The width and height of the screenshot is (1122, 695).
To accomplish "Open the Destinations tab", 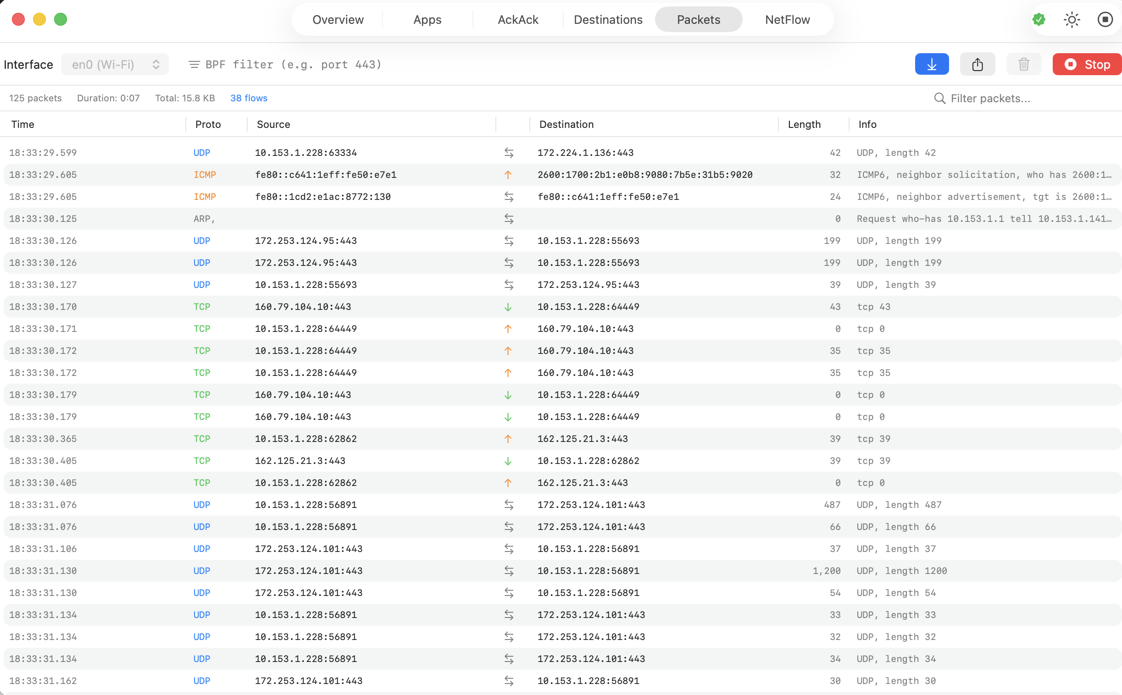I will tap(608, 20).
